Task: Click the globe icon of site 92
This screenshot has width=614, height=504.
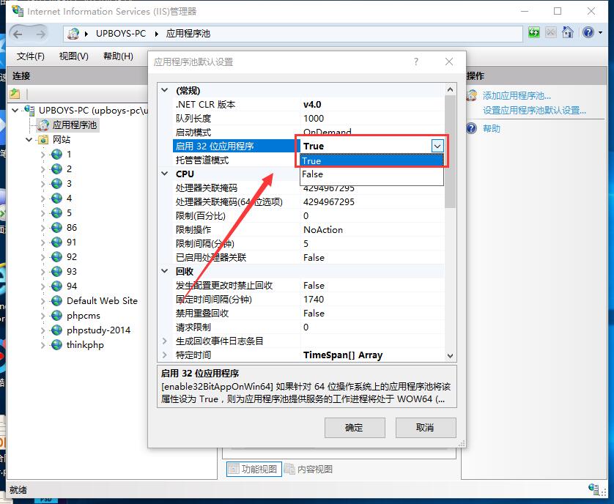Action: click(x=56, y=257)
